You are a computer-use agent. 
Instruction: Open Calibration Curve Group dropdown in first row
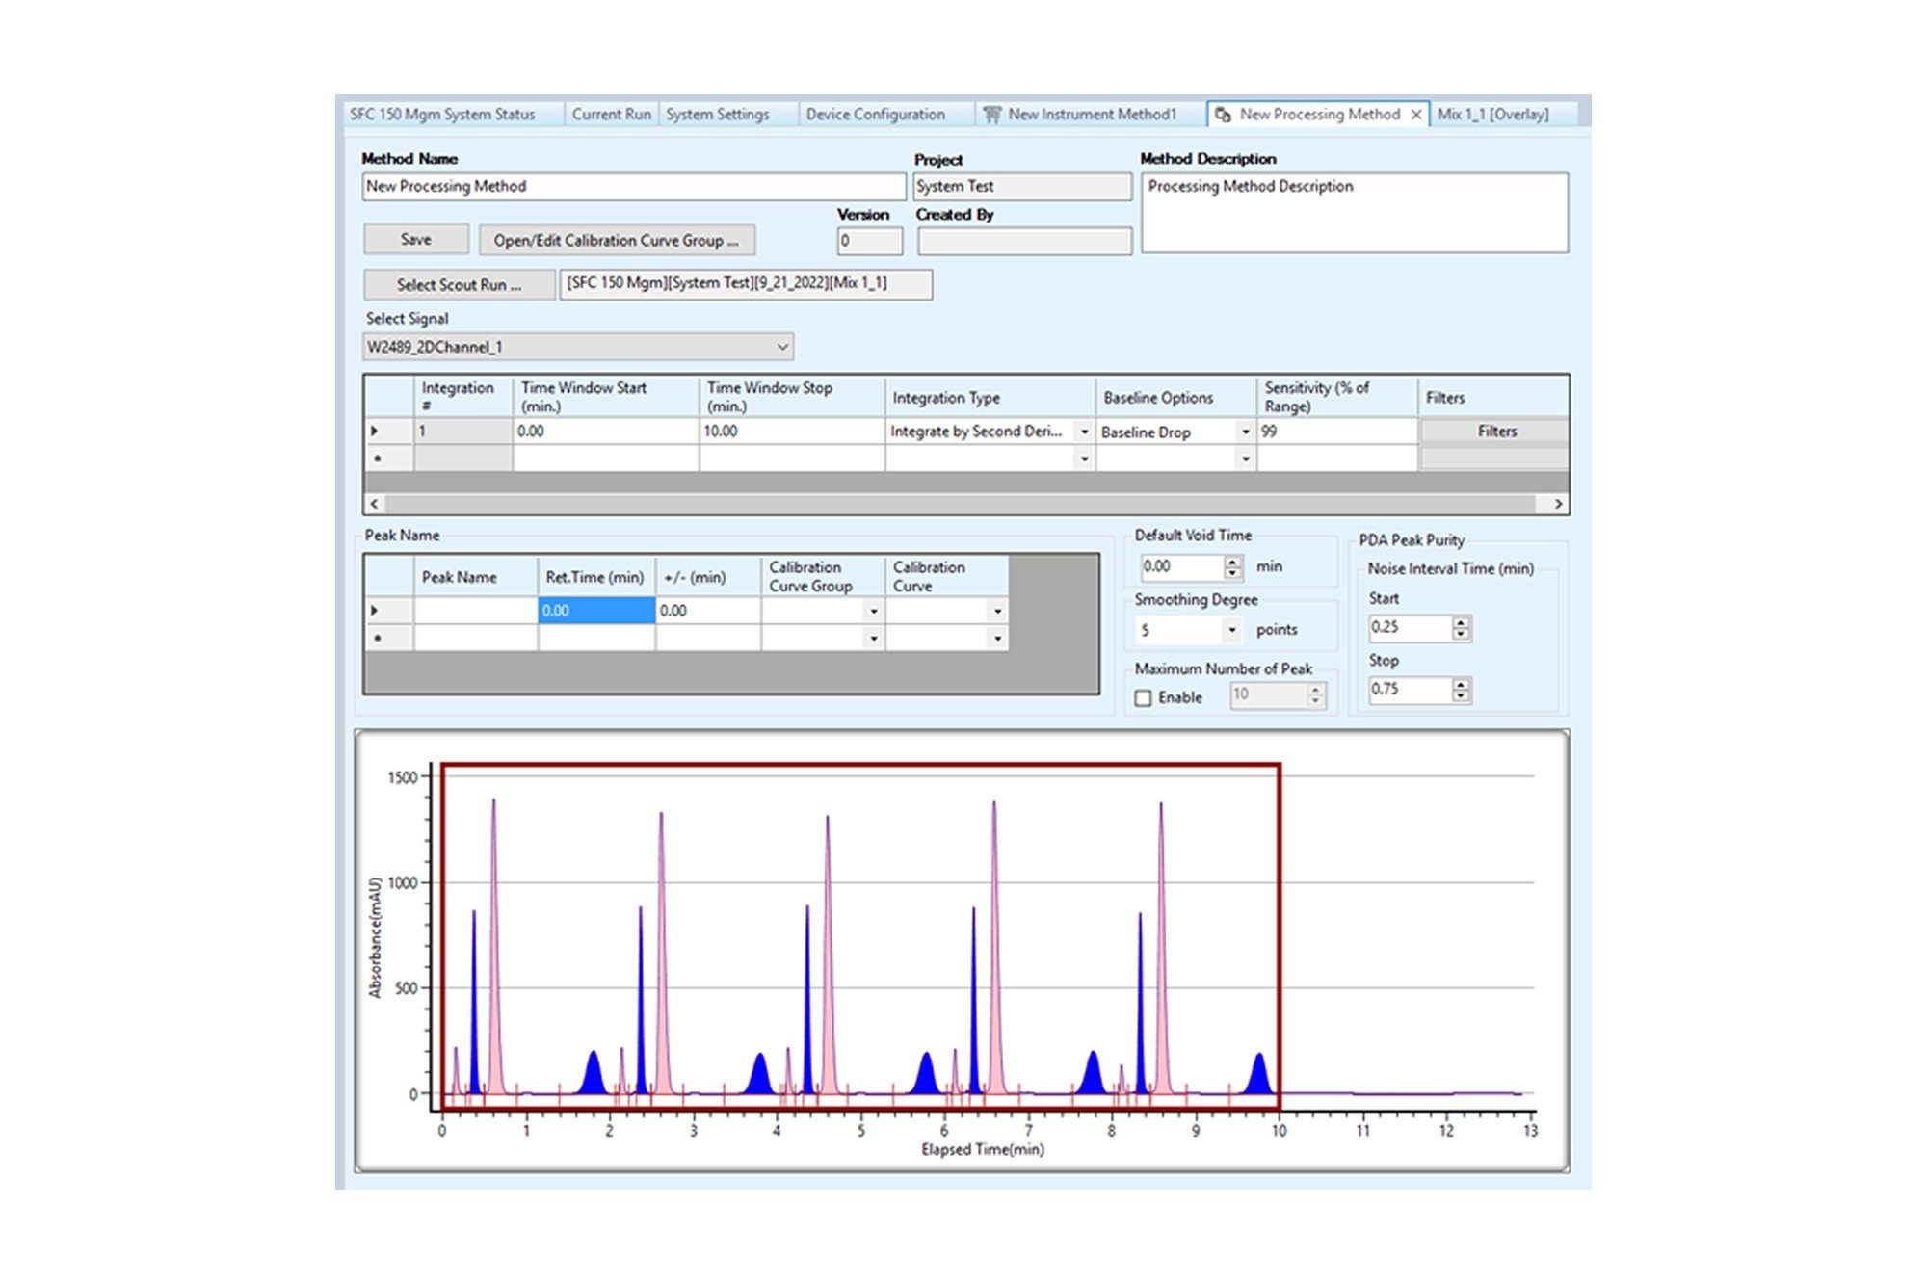point(873,611)
